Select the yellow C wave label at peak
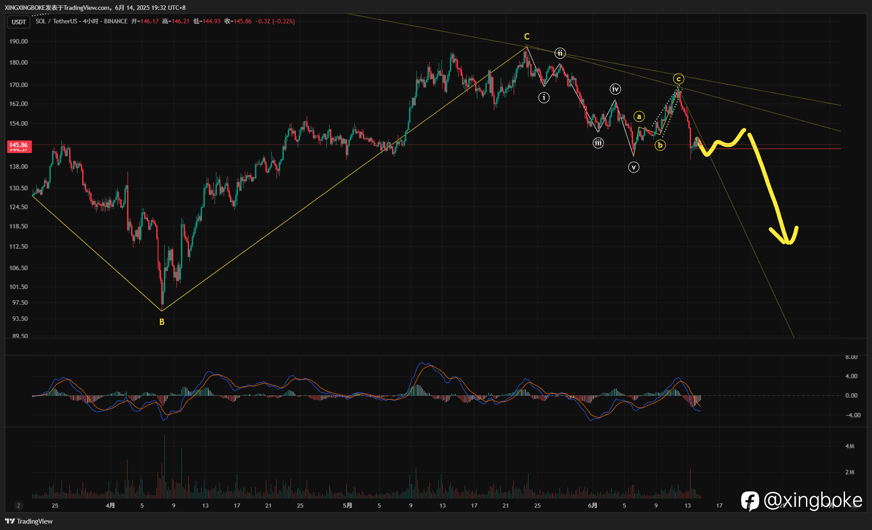This screenshot has height=530, width=872. point(527,36)
